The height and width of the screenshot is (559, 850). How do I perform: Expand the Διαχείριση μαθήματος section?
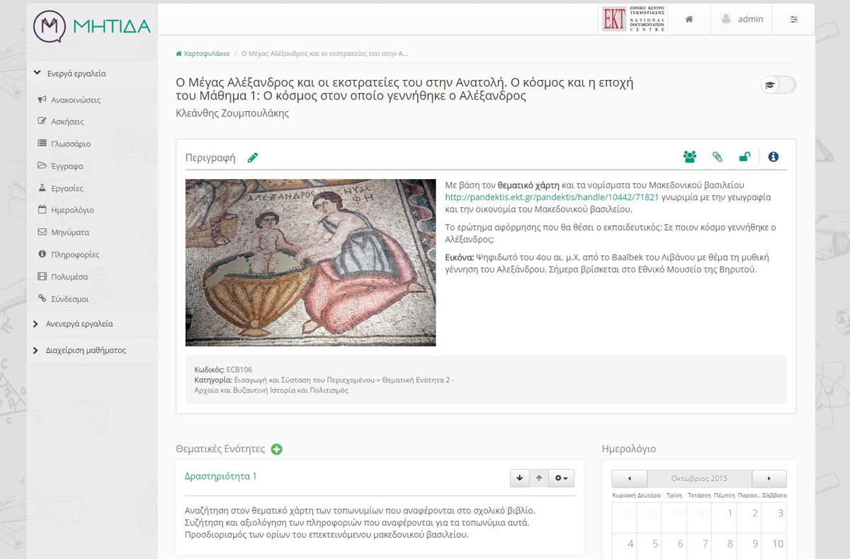coord(85,350)
